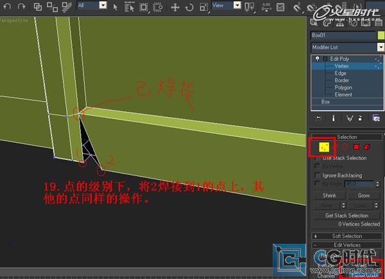The height and width of the screenshot is (279, 385).
Task: Click the Loop spinner arrows
Action: pyautogui.click(x=377, y=206)
